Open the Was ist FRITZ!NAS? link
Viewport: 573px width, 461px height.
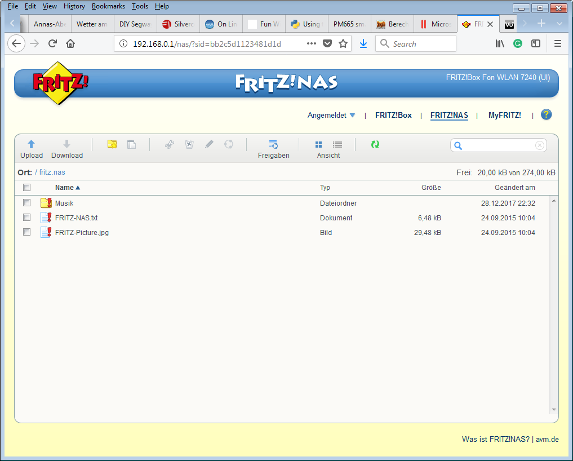[x=495, y=439]
